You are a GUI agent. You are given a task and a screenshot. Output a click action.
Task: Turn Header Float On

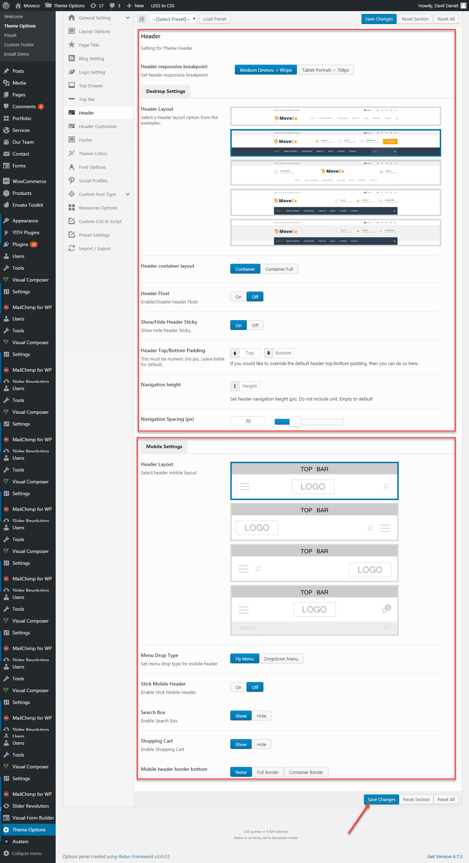click(238, 297)
